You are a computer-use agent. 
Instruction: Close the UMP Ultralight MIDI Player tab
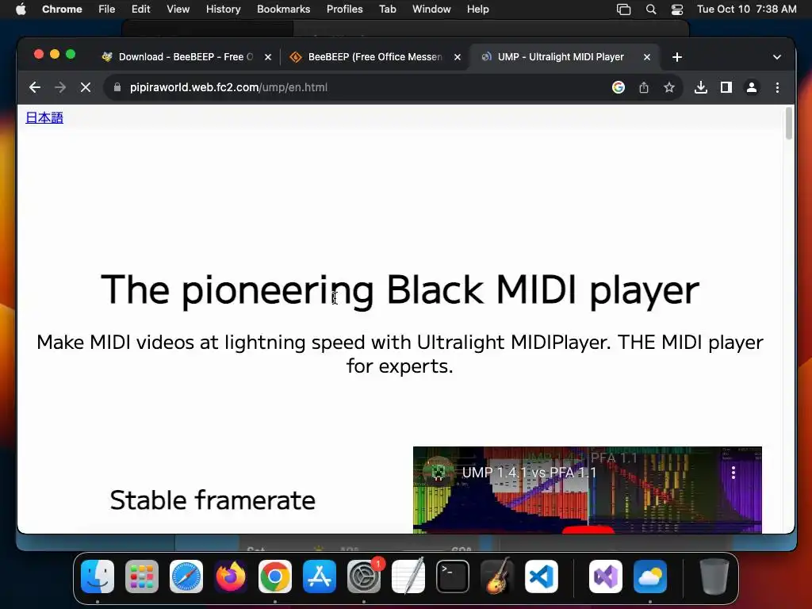click(647, 57)
